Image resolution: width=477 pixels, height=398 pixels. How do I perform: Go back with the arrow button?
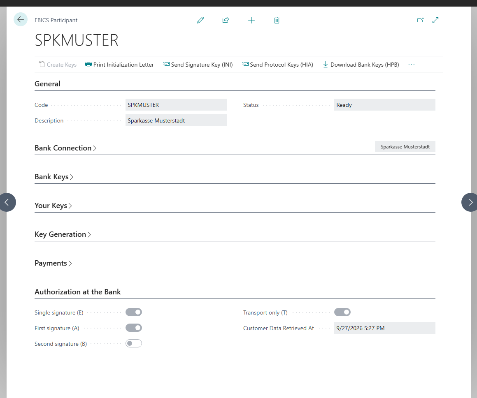pos(21,19)
